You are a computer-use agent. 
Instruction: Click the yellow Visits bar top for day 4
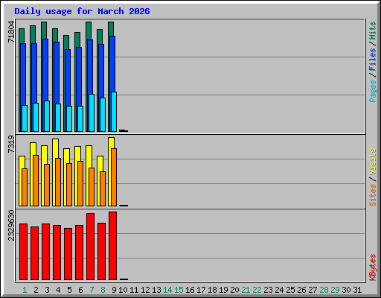[x=55, y=148]
